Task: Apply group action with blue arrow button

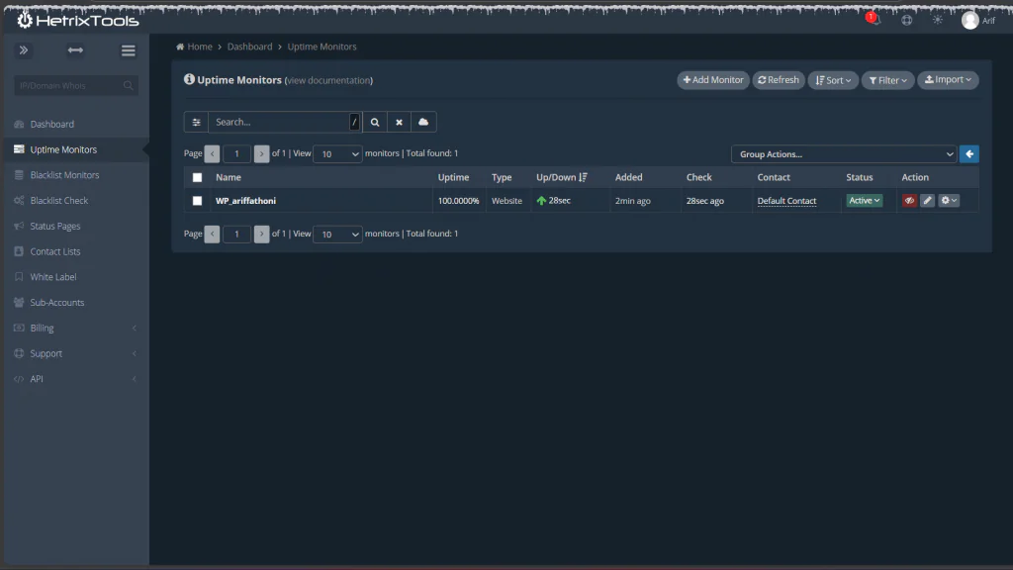Action: point(969,154)
